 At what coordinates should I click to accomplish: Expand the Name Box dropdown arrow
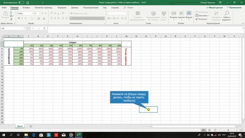24,28
